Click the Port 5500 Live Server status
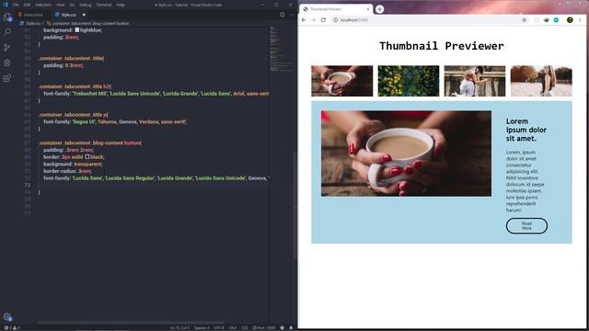The height and width of the screenshot is (331, 589). [x=264, y=327]
